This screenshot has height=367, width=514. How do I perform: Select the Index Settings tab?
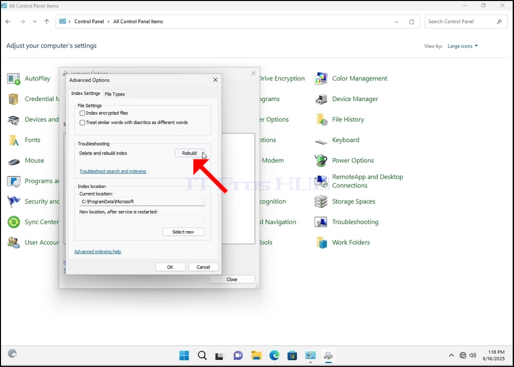click(x=85, y=93)
